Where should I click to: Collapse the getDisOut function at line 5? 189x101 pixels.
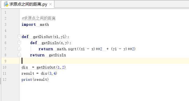click(19, 36)
